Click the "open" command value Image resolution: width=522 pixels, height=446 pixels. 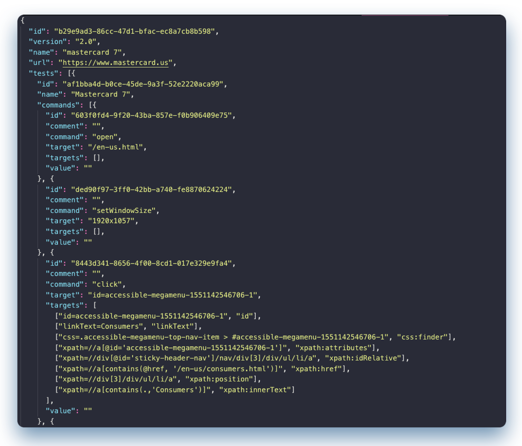click(105, 137)
